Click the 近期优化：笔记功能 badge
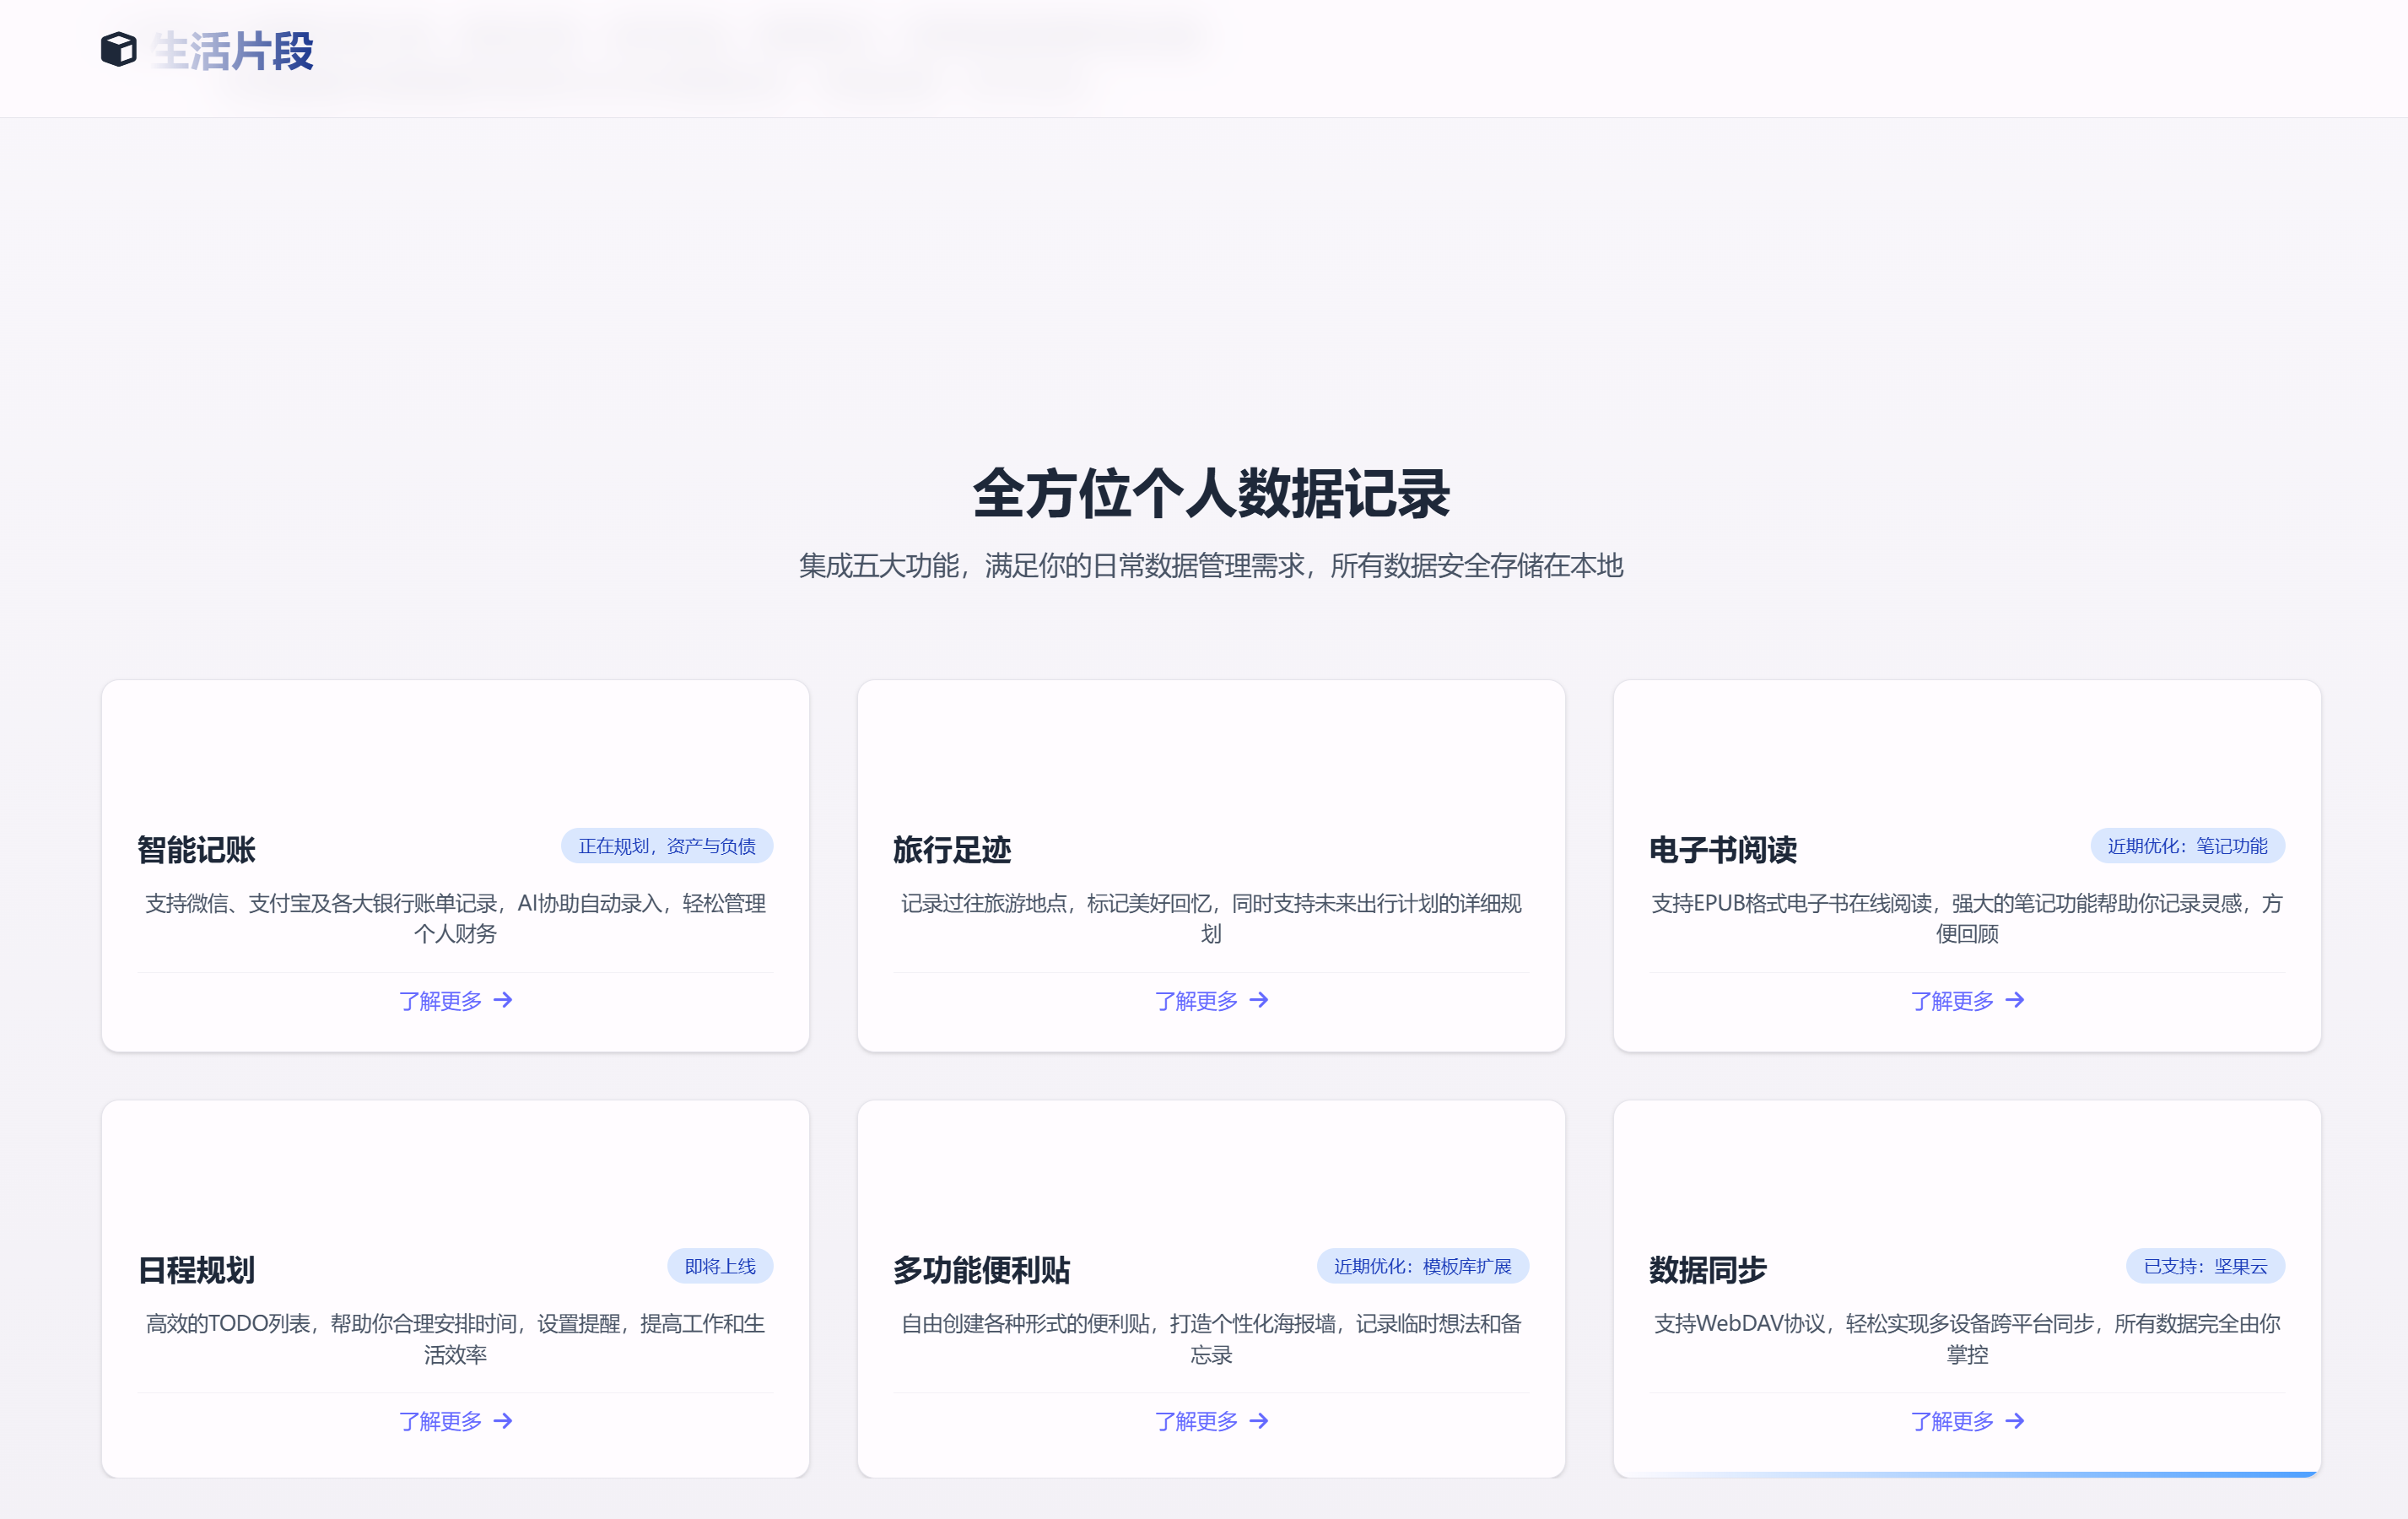The height and width of the screenshot is (1519, 2408). (2187, 846)
